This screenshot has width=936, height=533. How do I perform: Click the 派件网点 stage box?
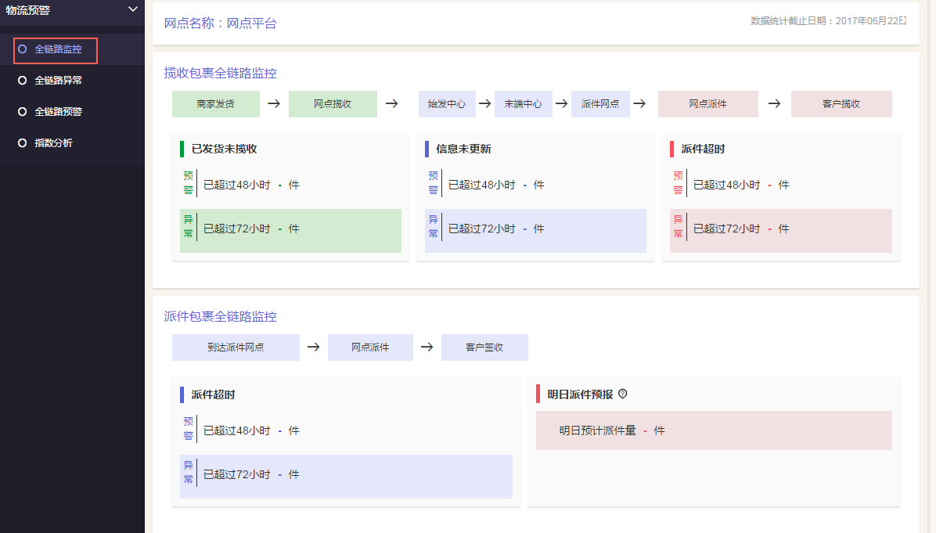(x=600, y=104)
